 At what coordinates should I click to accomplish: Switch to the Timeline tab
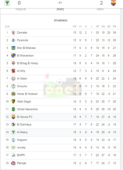click(20, 9)
